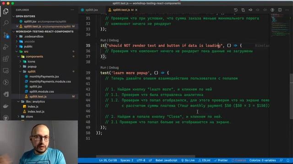293x164 pixels.
Task: Open index.js under libs / analytics
Action: 33,107
